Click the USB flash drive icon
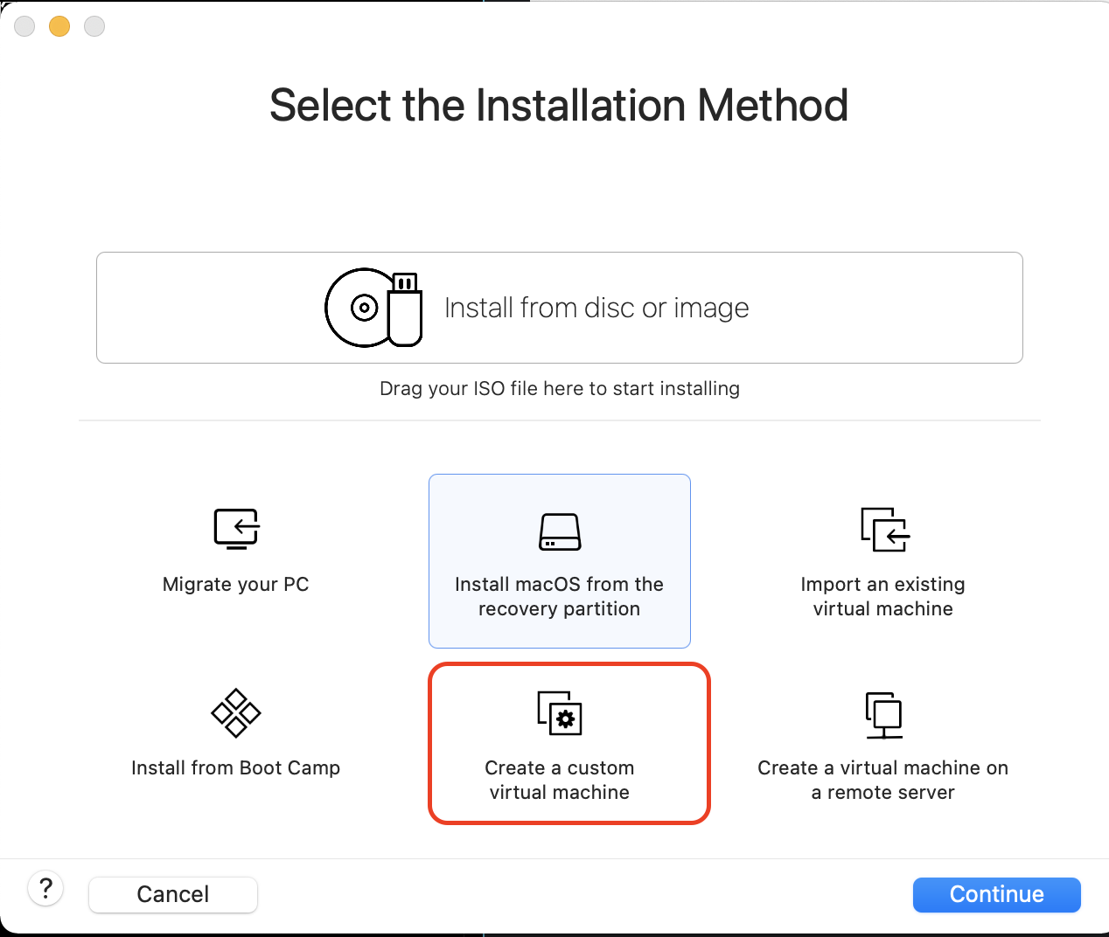This screenshot has height=937, width=1109. [x=405, y=309]
